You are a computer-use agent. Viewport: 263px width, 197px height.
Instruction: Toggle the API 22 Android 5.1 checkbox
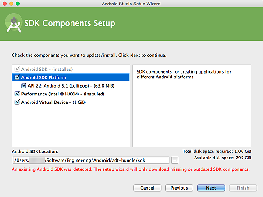coord(24,86)
